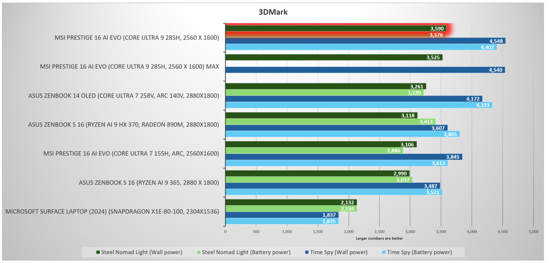Select the 3,845 Time Spy bar
Viewport: 550px width, 263px height.
(x=344, y=157)
